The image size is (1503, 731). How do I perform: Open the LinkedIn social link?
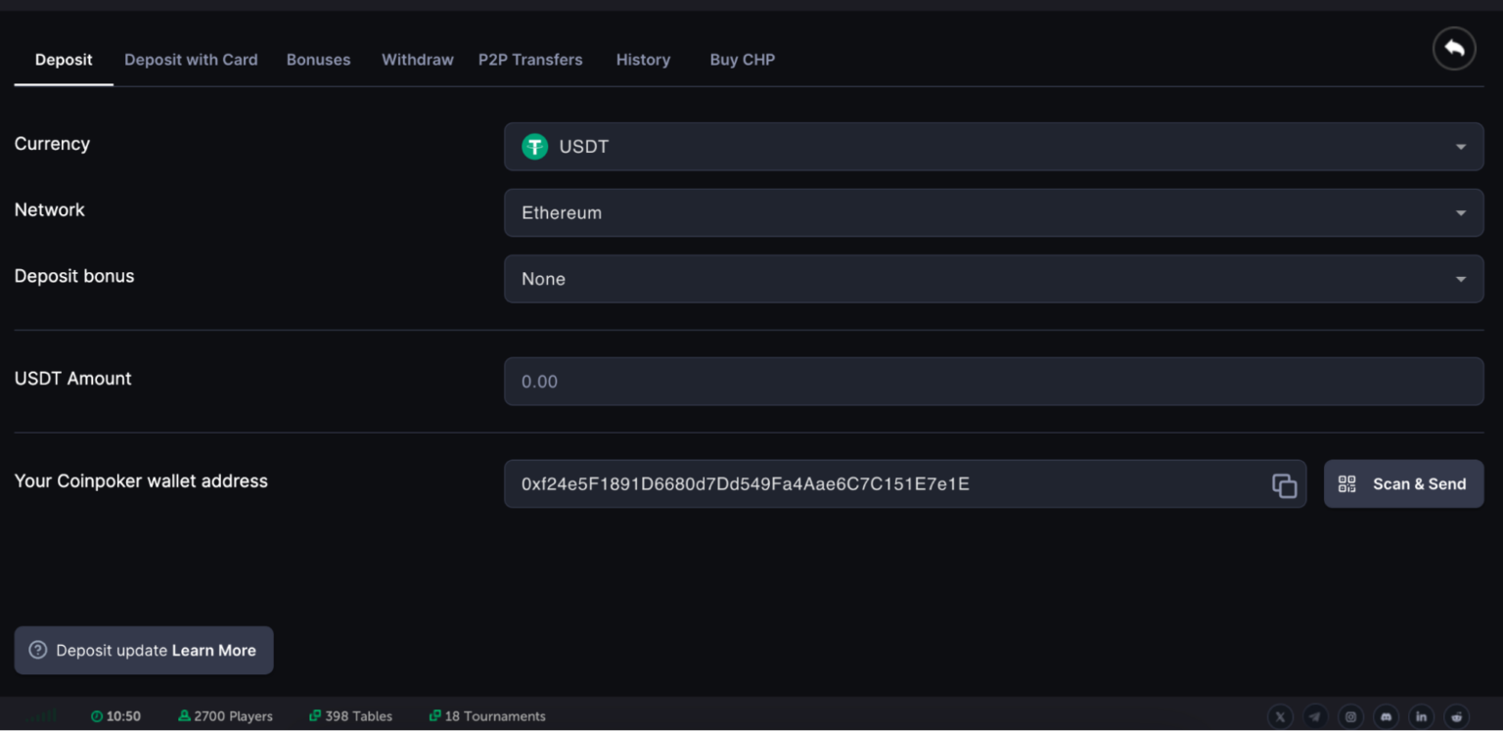click(1421, 716)
